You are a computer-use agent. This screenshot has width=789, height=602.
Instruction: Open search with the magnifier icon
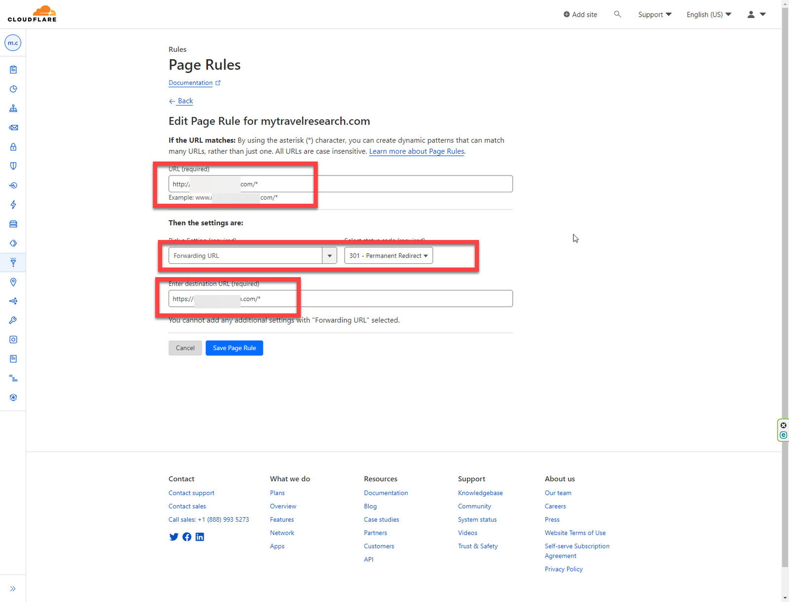tap(617, 14)
